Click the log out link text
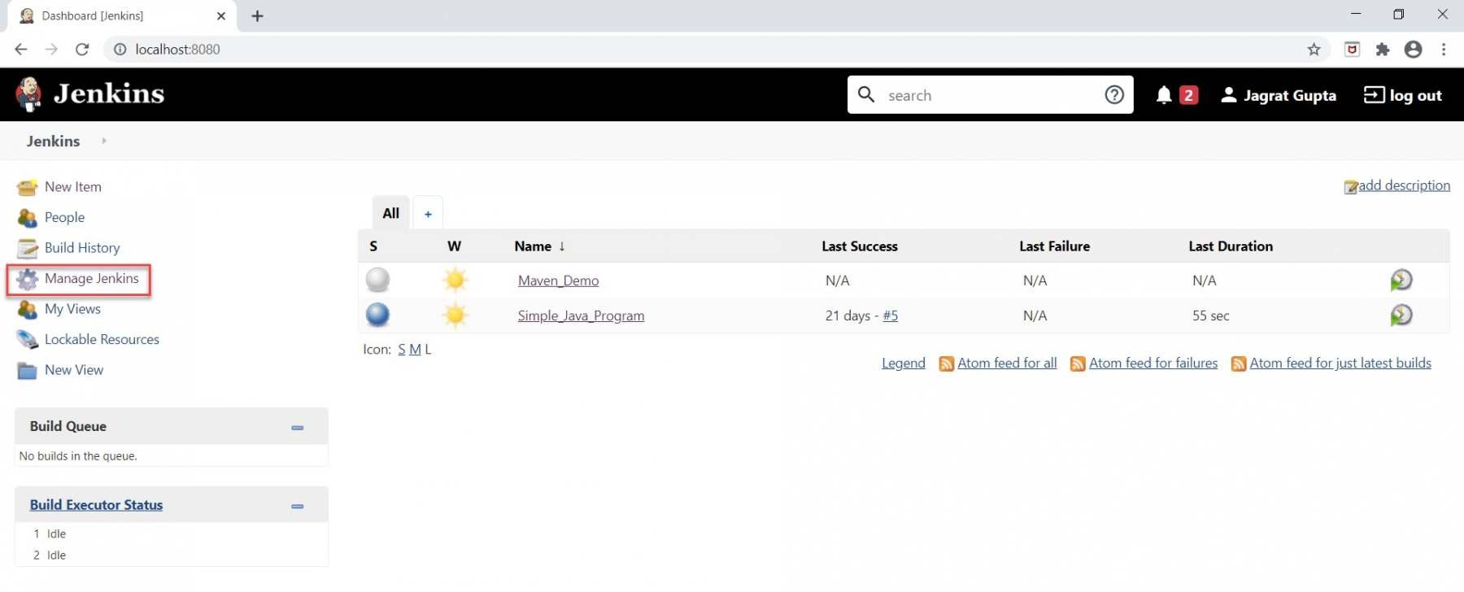 click(1416, 95)
